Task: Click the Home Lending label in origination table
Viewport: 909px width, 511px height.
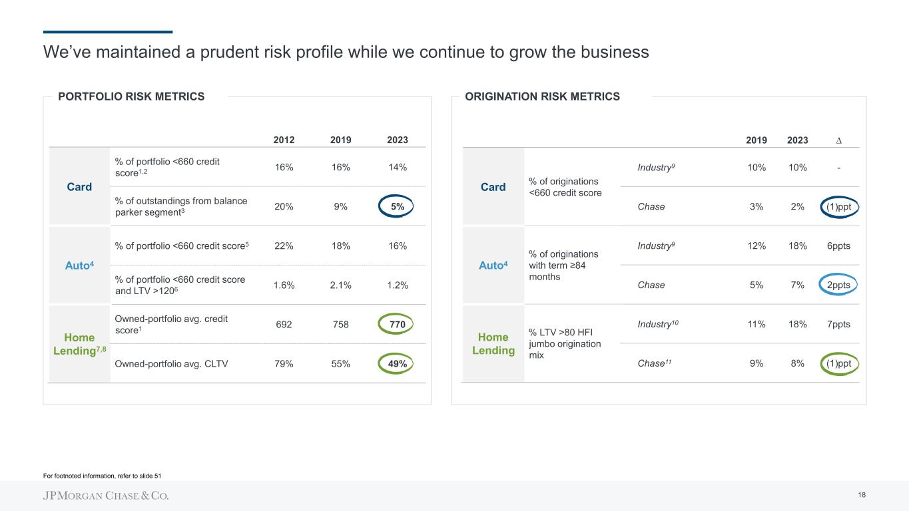Action: point(493,343)
